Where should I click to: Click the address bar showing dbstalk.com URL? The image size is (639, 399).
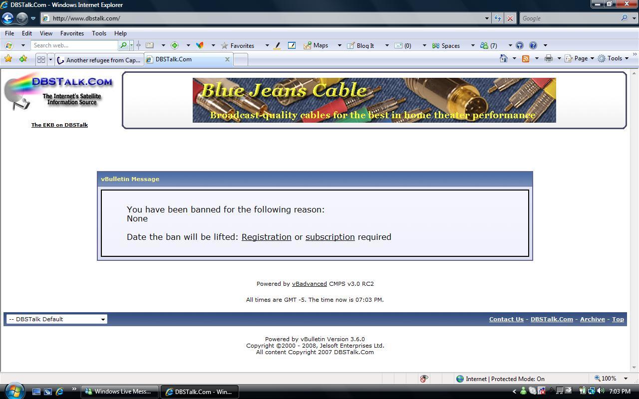pyautogui.click(x=262, y=18)
